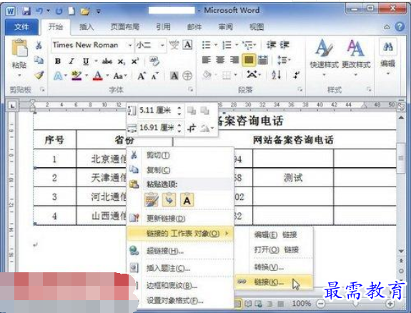Click the zoom in plus button

pos(390,304)
